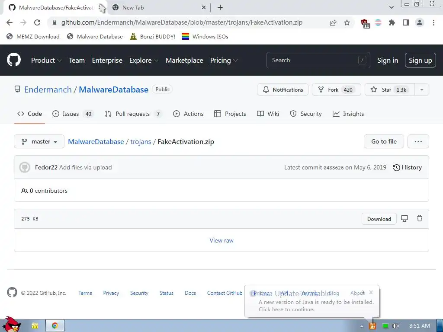The width and height of the screenshot is (443, 332).
Task: Click the Go to file button
Action: tap(384, 141)
